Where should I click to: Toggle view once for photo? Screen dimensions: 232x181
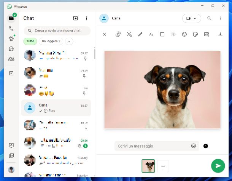(206, 146)
